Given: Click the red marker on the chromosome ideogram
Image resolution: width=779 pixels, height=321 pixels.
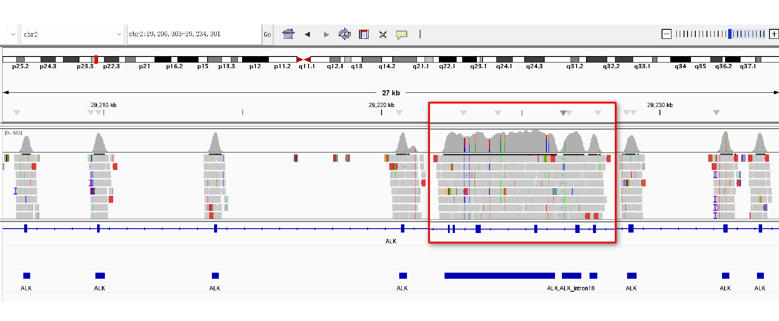Looking at the screenshot, I should (x=96, y=60).
